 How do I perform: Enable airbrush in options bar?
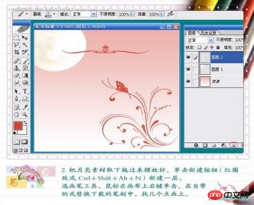point(170,14)
